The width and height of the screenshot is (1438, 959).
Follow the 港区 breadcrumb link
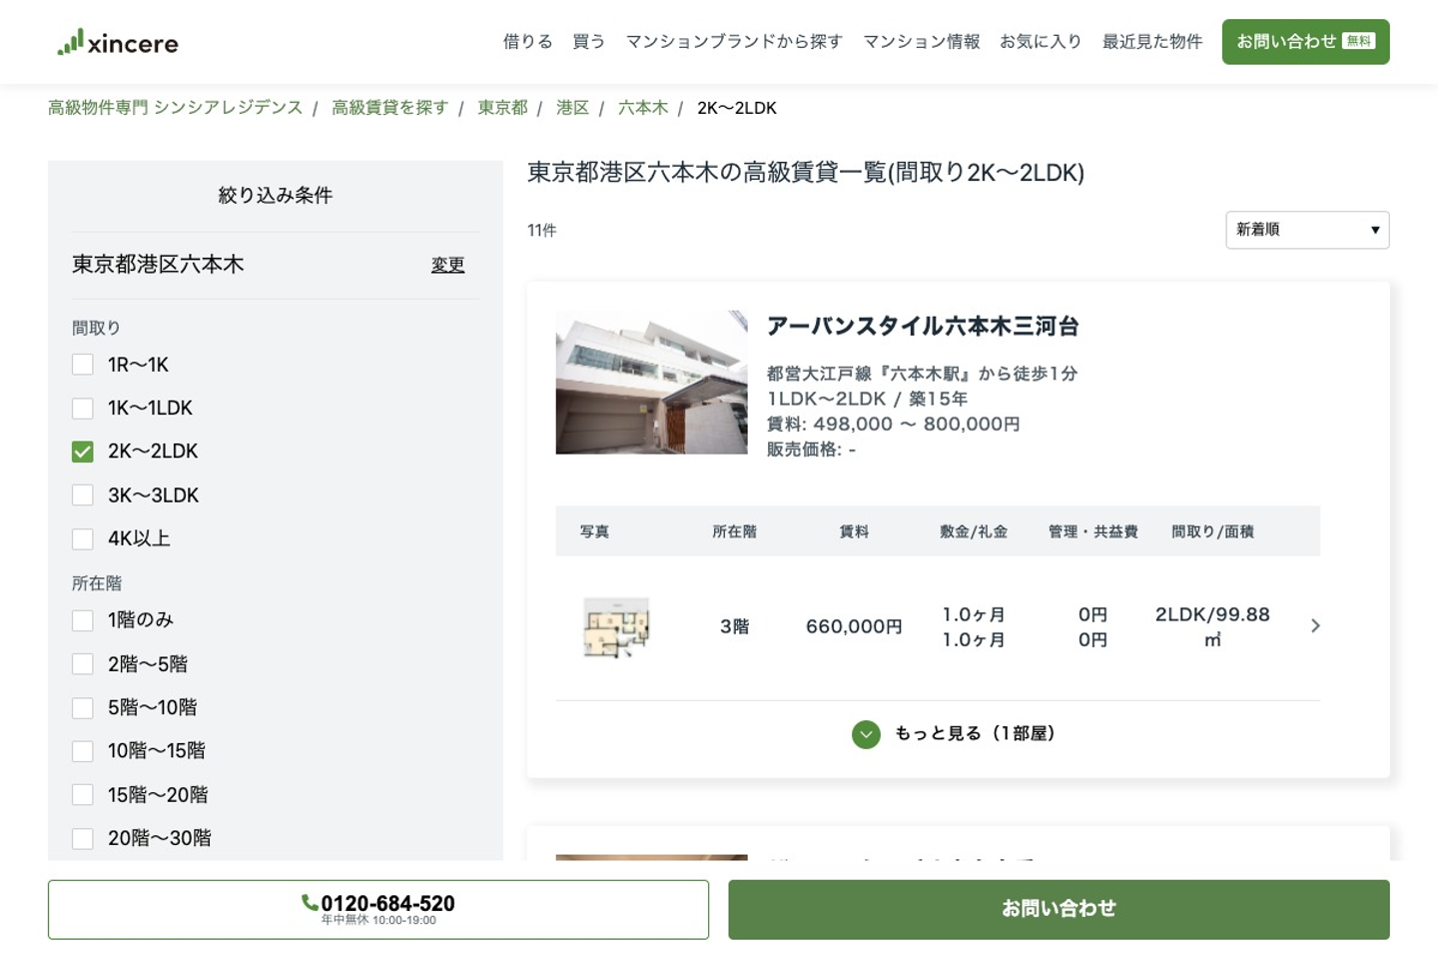pos(572,108)
